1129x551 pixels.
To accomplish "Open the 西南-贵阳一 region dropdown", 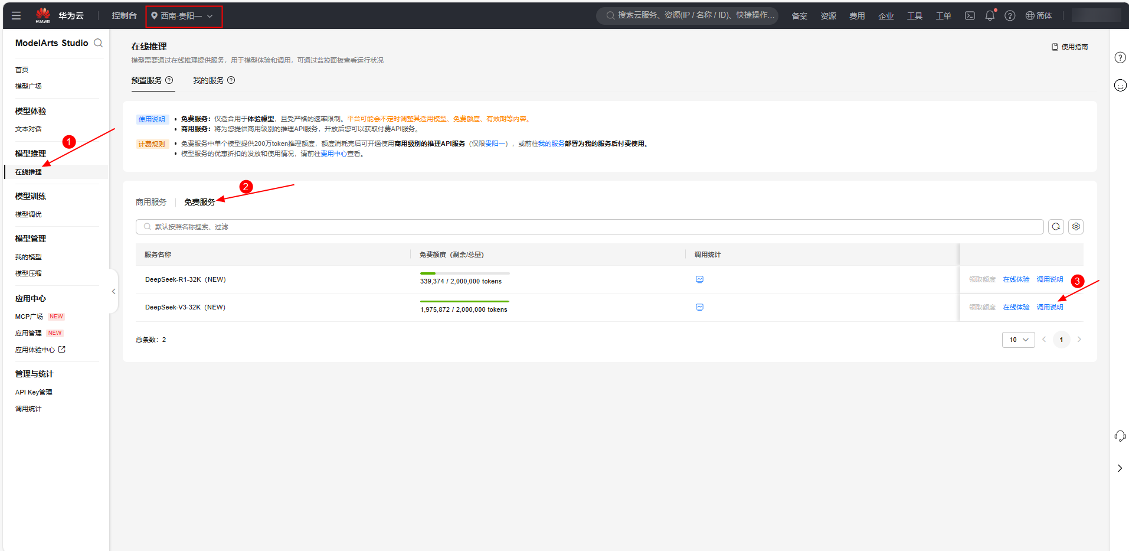I will 182,16.
